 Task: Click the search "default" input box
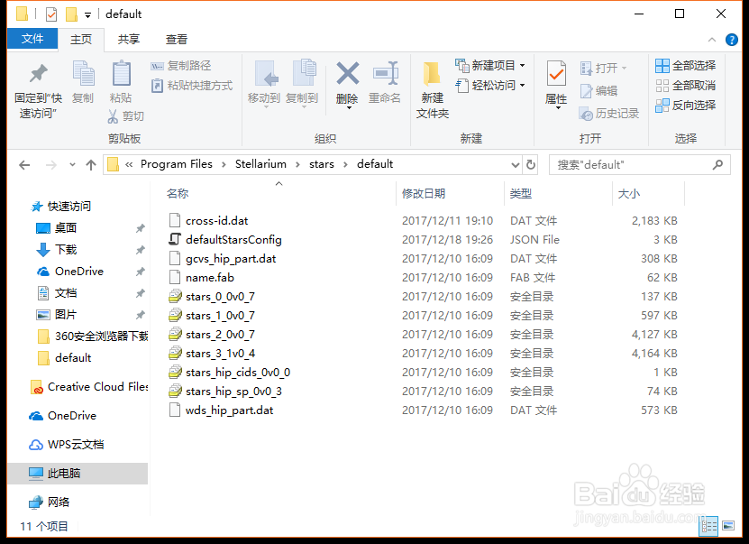coord(640,165)
